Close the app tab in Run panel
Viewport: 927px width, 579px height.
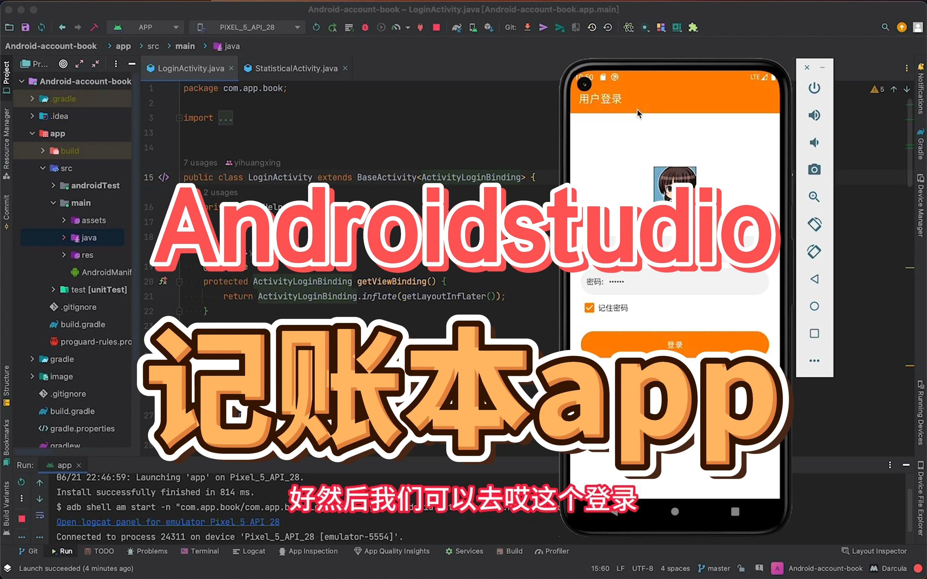click(79, 465)
